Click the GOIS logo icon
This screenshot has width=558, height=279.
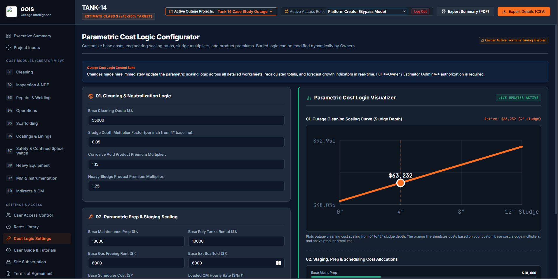12,12
